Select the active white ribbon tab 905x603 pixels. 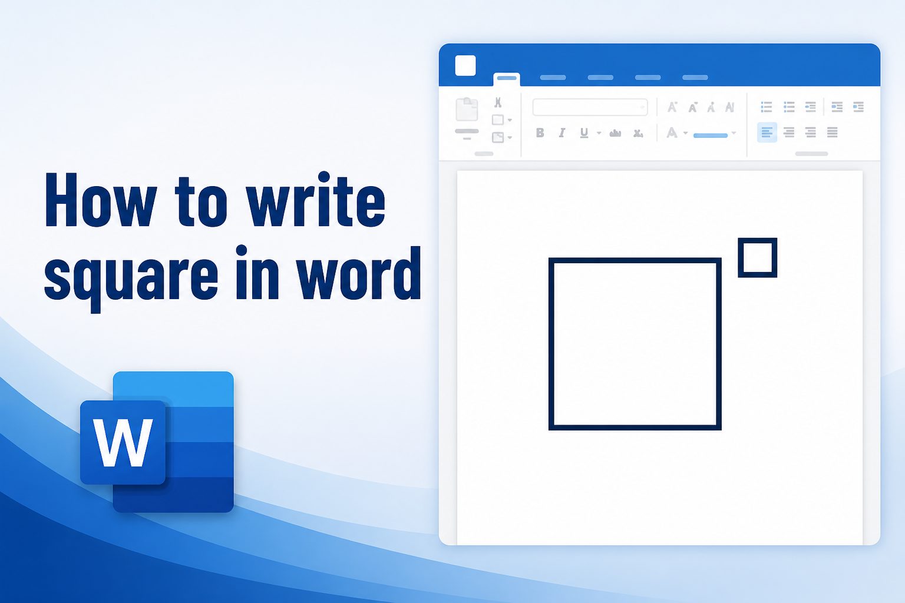(507, 79)
